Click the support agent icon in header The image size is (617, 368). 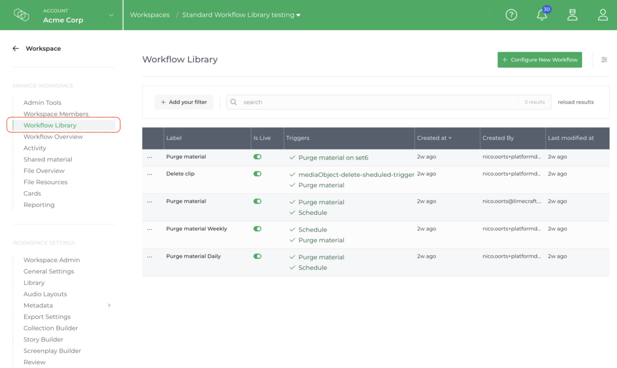(572, 15)
